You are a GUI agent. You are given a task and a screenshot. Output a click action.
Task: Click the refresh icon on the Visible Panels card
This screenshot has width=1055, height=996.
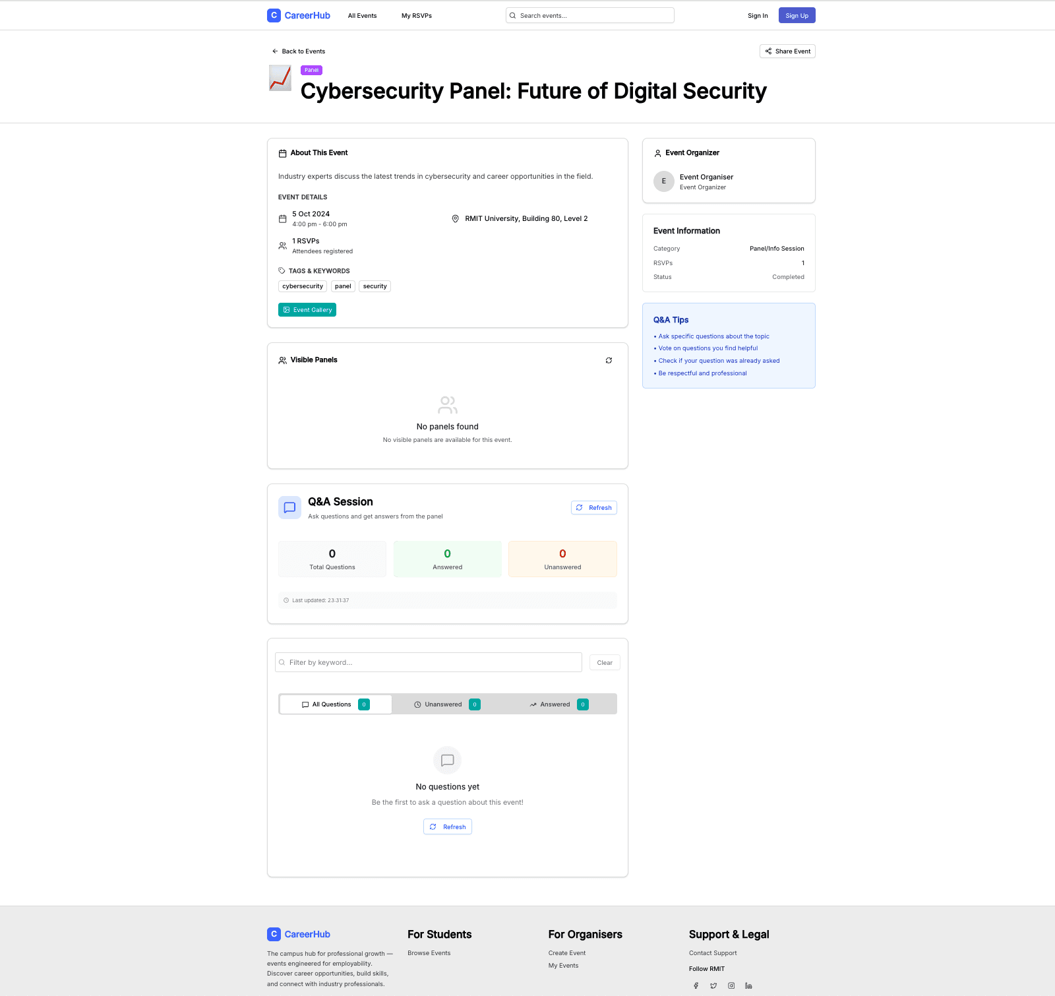tap(609, 360)
